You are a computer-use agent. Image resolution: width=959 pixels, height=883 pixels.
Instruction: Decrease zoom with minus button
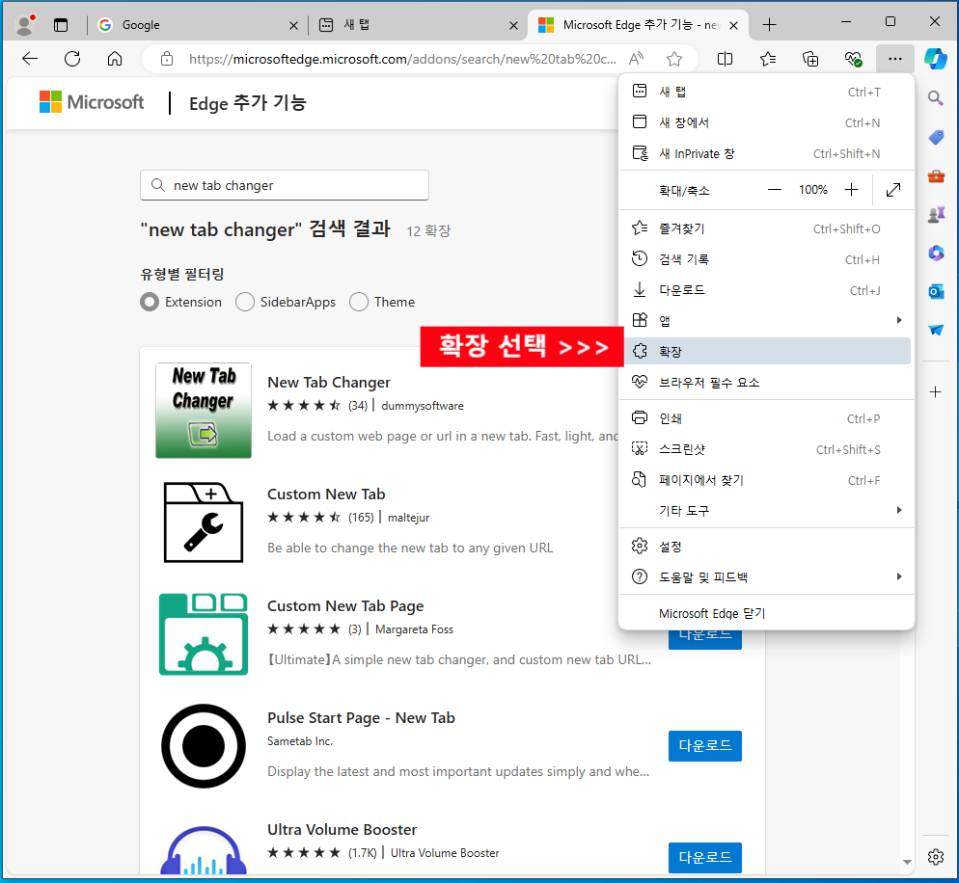(x=775, y=190)
